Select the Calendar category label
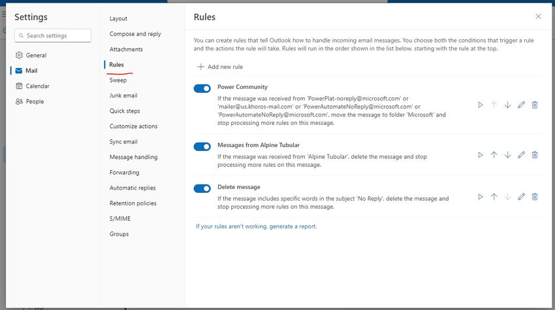Screen dimensions: 555x310 (37, 86)
